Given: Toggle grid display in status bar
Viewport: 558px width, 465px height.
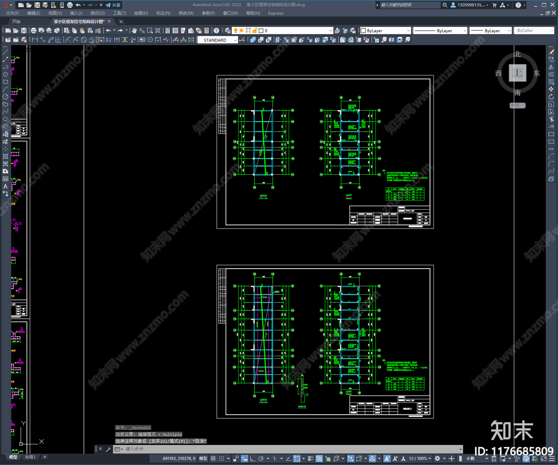Looking at the screenshot, I should point(213,458).
